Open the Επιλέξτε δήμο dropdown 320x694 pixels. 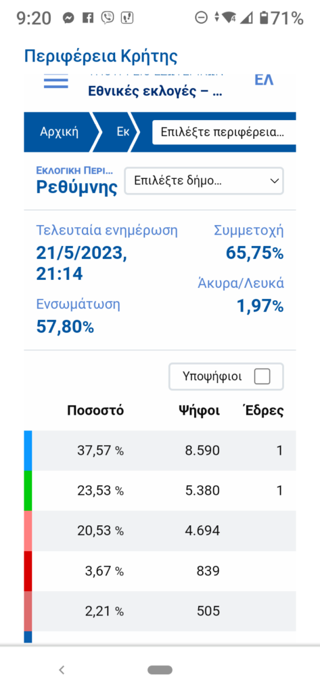204,180
